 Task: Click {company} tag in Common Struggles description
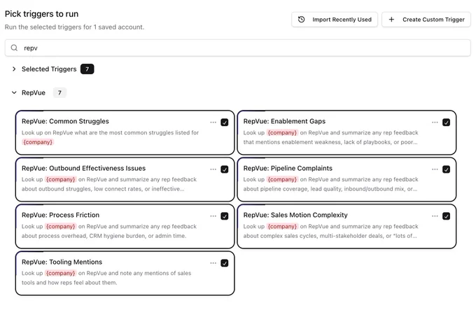[x=38, y=142]
